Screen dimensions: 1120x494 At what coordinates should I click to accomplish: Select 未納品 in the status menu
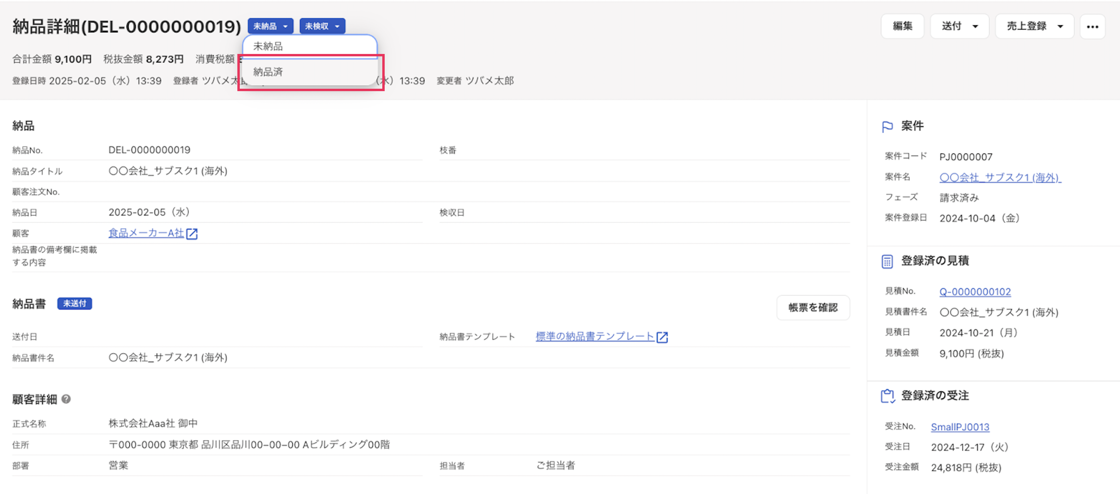pyautogui.click(x=309, y=46)
